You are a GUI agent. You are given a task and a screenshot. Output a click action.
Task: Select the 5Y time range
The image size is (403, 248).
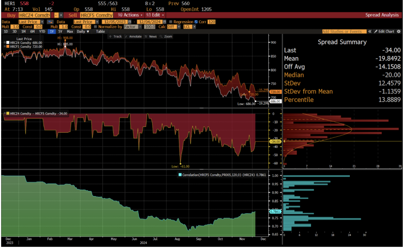click(x=60, y=31)
